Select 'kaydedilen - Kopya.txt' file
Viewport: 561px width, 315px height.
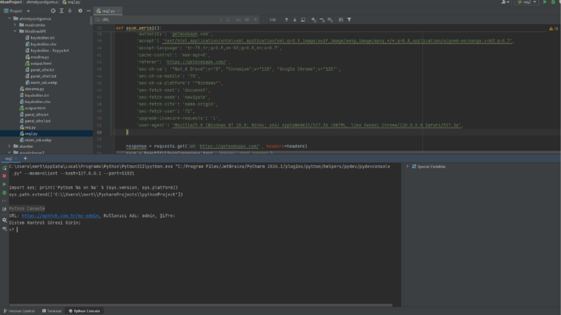click(50, 51)
